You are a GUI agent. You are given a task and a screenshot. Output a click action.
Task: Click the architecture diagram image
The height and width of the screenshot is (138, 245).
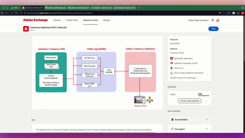click(x=97, y=73)
